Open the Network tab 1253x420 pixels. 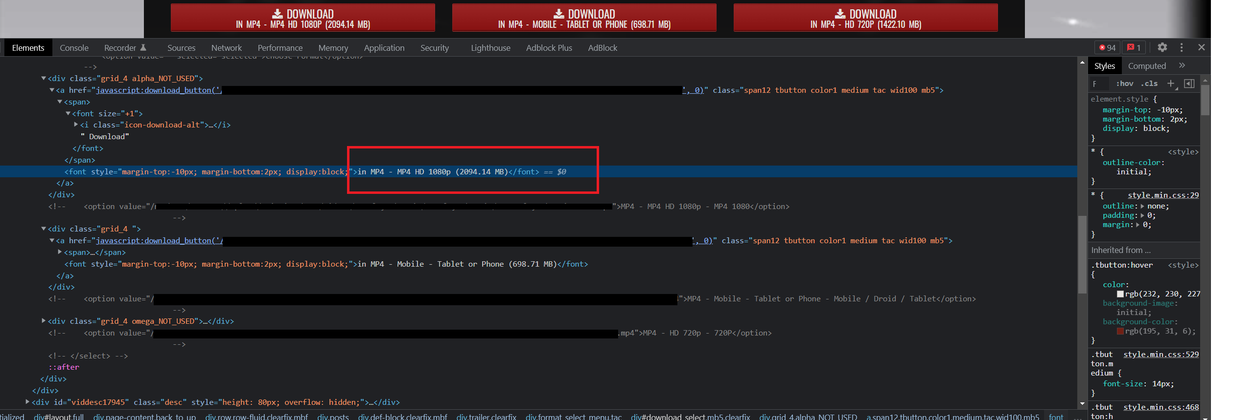pos(227,48)
